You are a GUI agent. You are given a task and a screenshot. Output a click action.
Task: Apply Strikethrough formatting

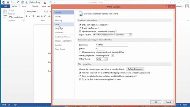tap(38, 16)
